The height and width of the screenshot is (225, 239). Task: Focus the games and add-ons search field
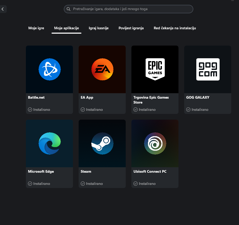[x=129, y=9]
